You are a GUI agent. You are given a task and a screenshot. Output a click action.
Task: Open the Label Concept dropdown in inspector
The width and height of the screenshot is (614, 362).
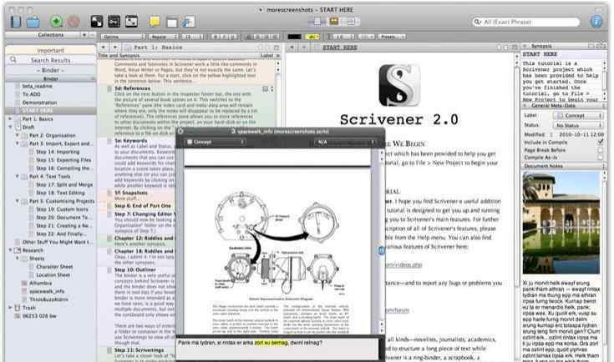[x=578, y=116]
